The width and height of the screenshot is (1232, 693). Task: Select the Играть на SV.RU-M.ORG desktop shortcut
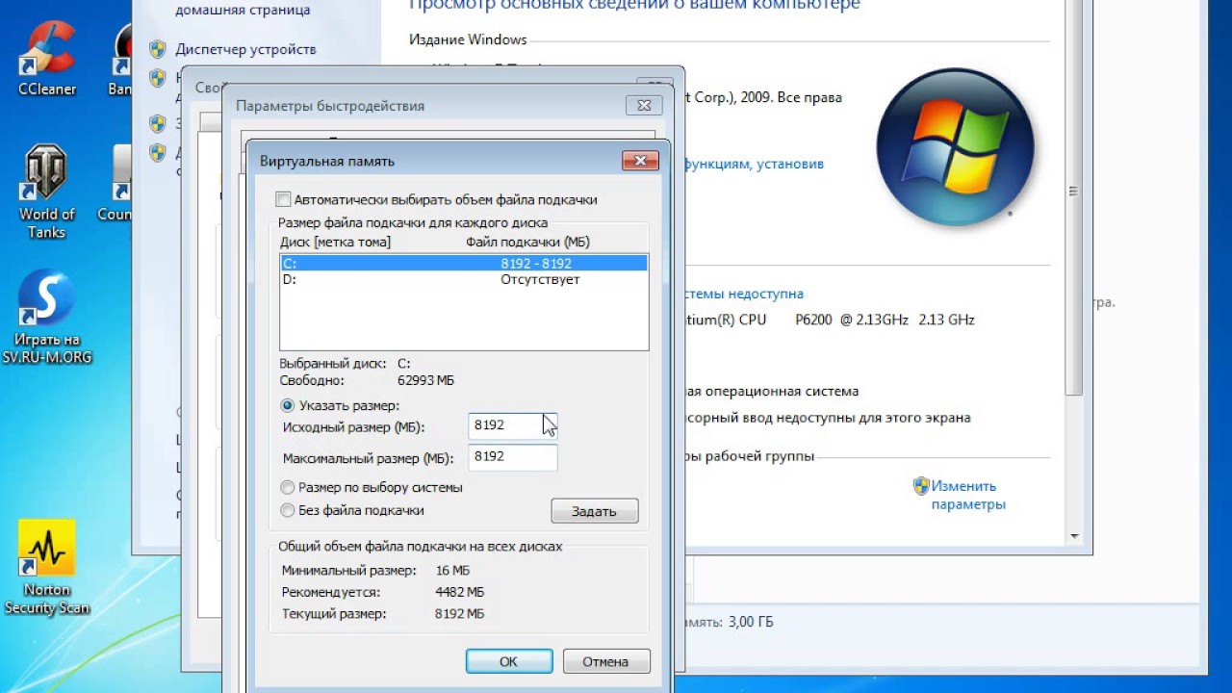(x=46, y=317)
